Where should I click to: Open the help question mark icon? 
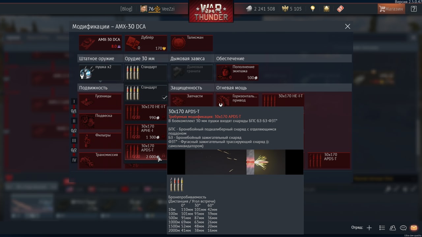tap(414, 9)
